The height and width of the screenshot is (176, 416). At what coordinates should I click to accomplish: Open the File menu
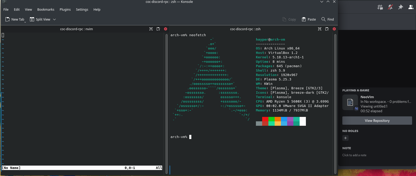point(6,9)
